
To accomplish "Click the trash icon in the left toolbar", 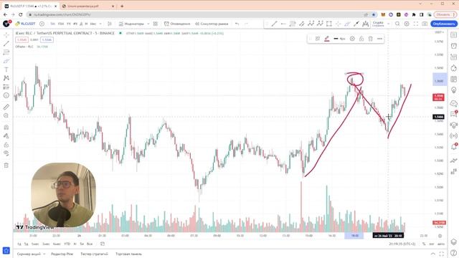I will [6, 166].
